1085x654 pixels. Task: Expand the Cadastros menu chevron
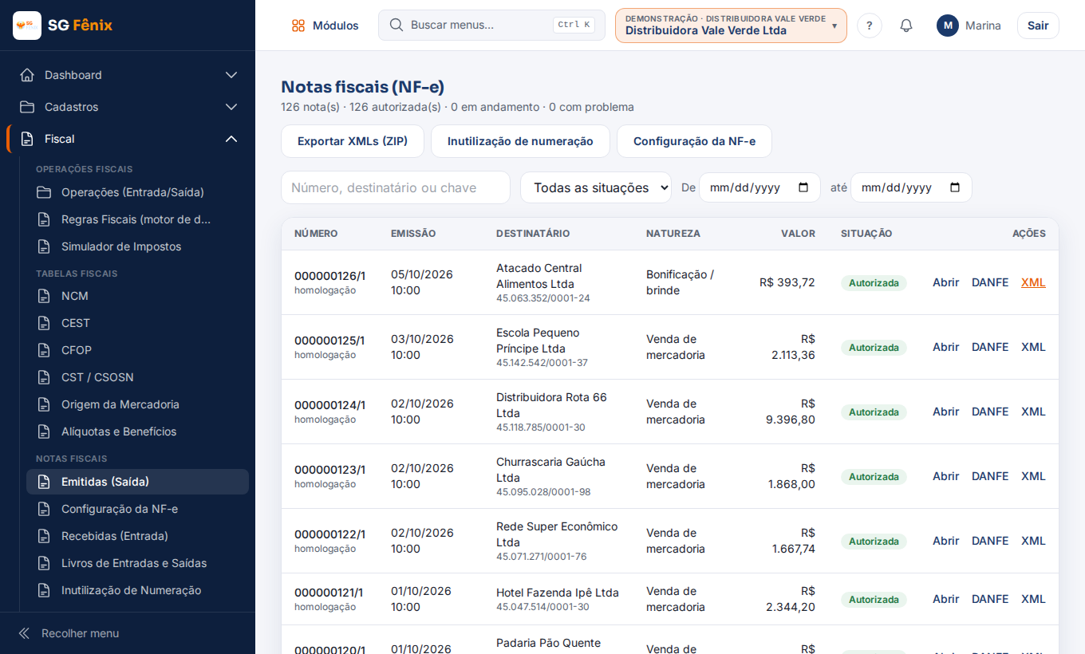click(231, 107)
